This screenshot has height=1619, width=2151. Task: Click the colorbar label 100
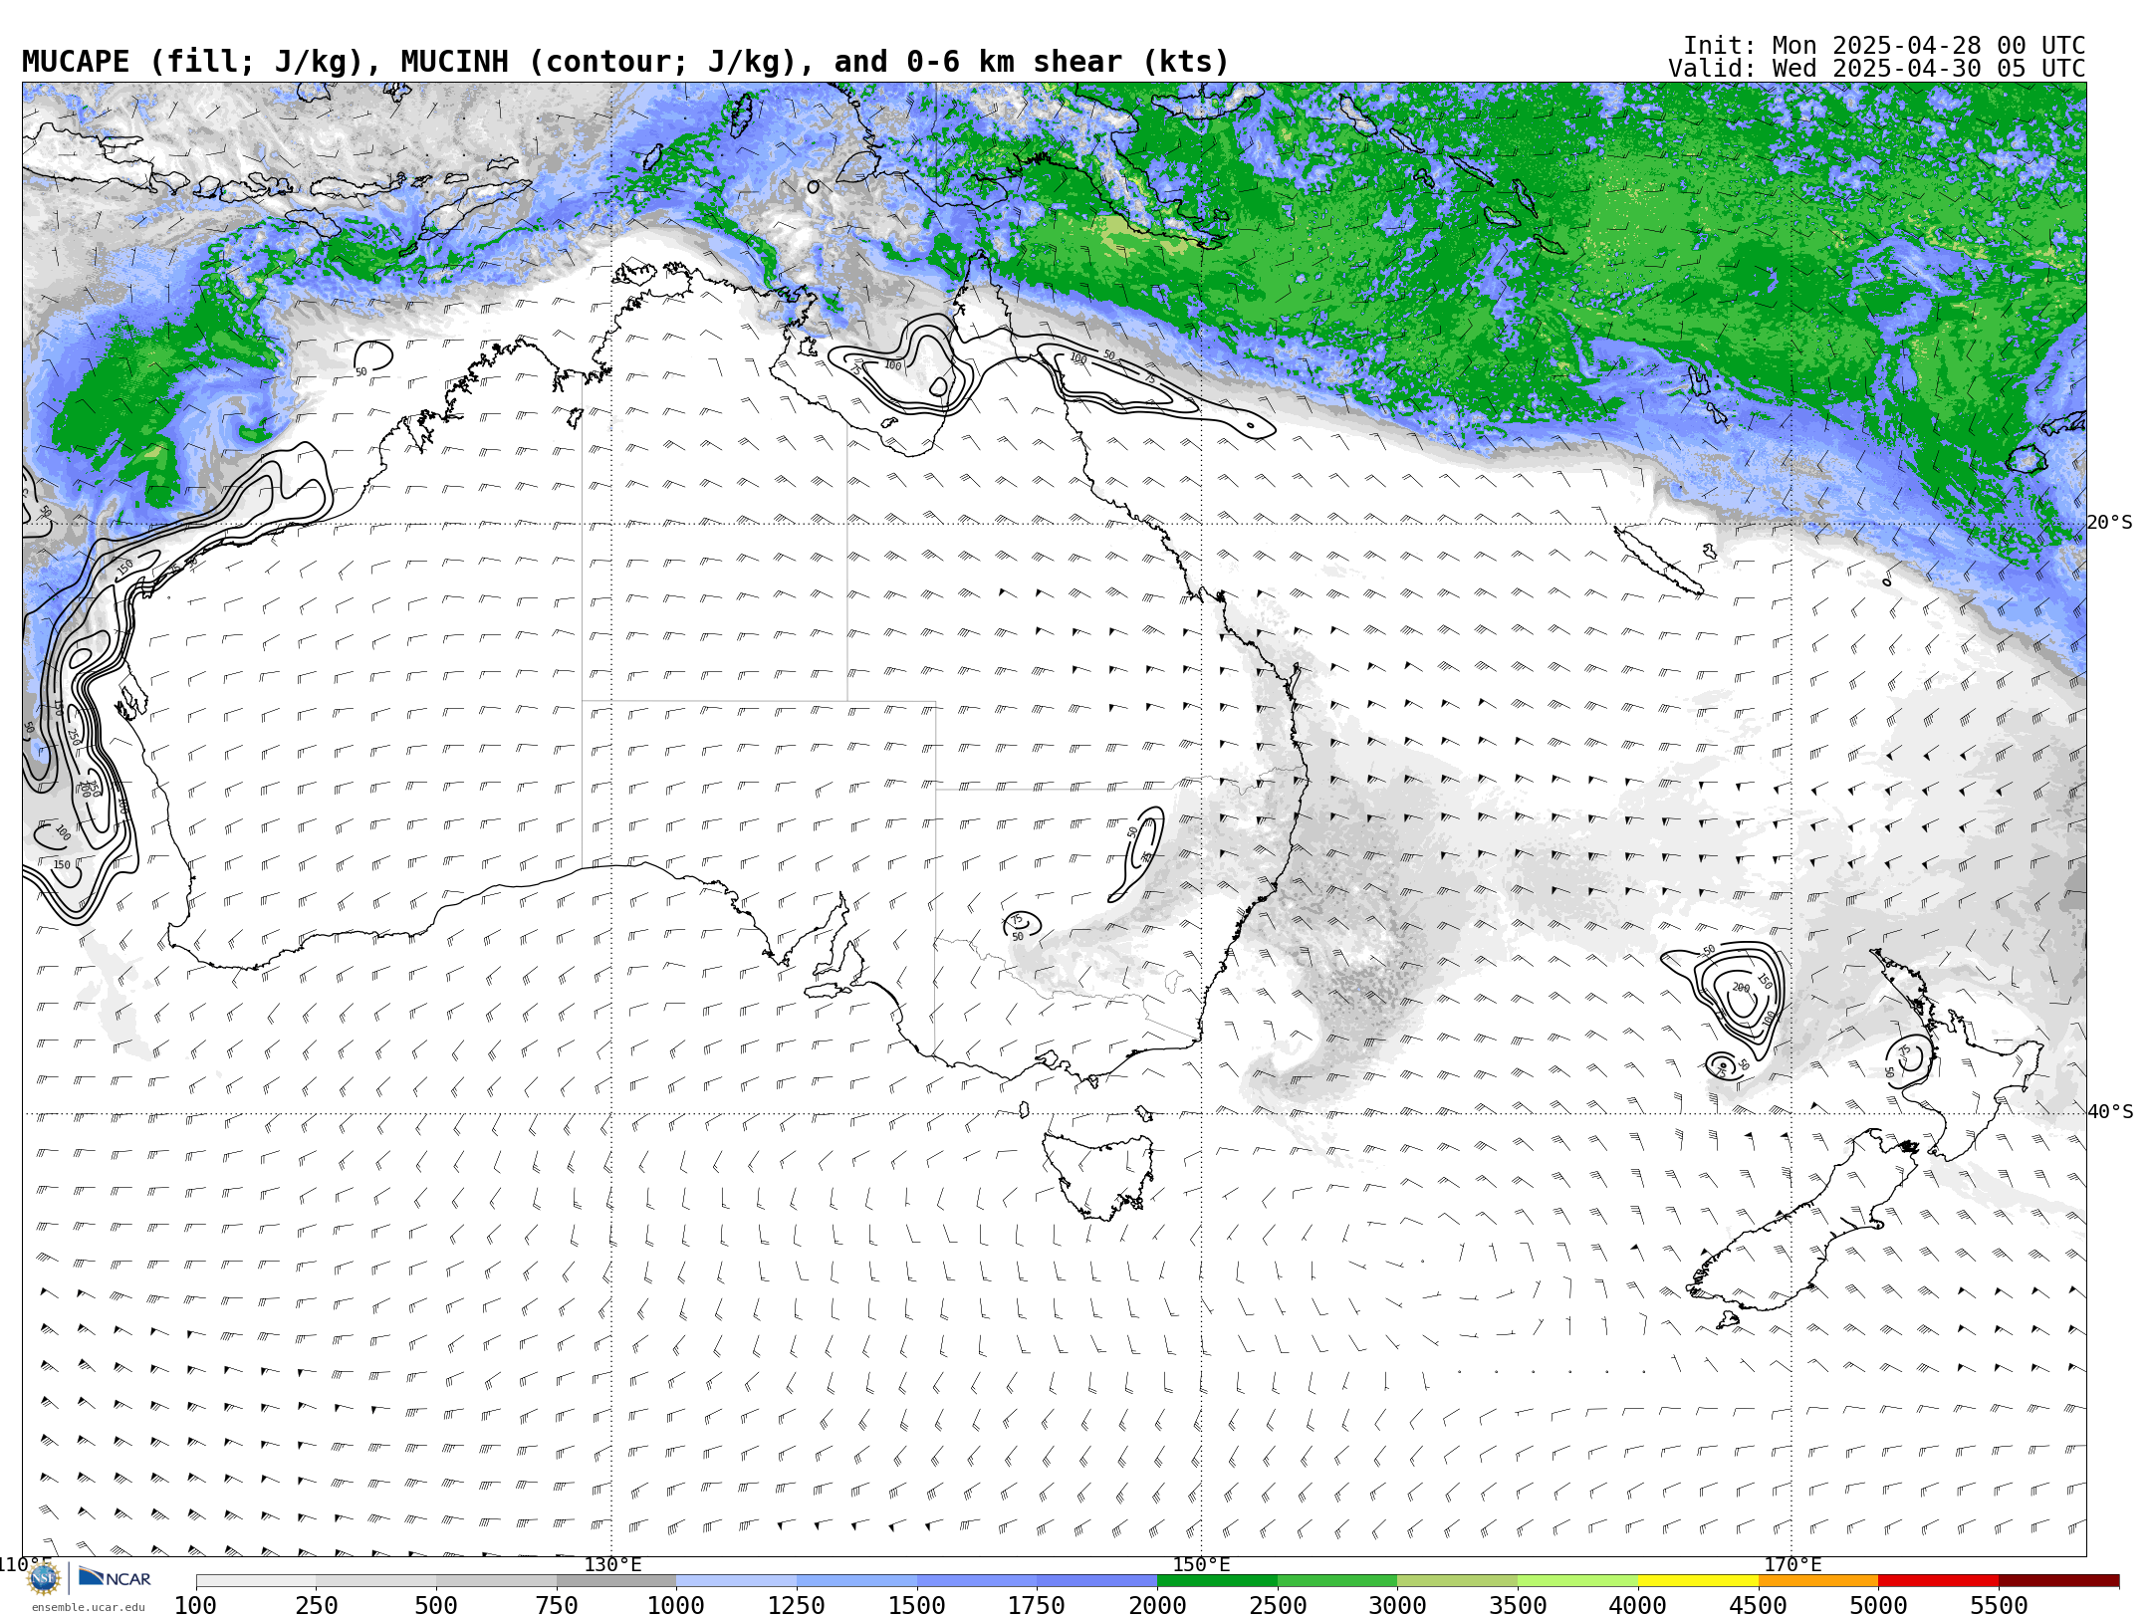click(x=196, y=1606)
